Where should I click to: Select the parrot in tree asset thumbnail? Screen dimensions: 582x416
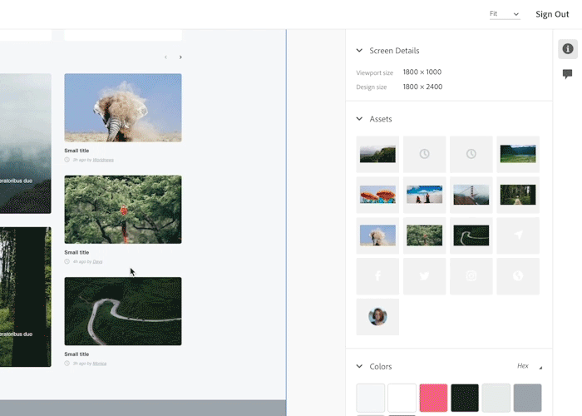pos(424,235)
